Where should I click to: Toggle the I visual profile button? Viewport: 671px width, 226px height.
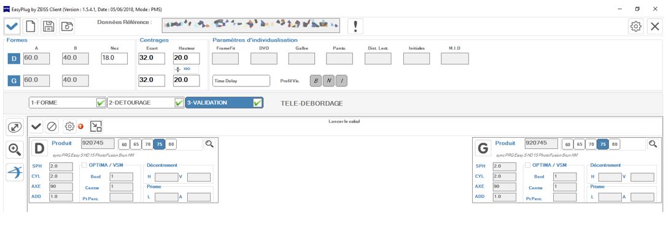click(x=341, y=81)
